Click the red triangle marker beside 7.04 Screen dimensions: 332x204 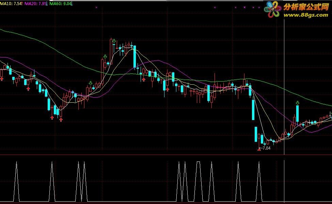click(x=259, y=150)
